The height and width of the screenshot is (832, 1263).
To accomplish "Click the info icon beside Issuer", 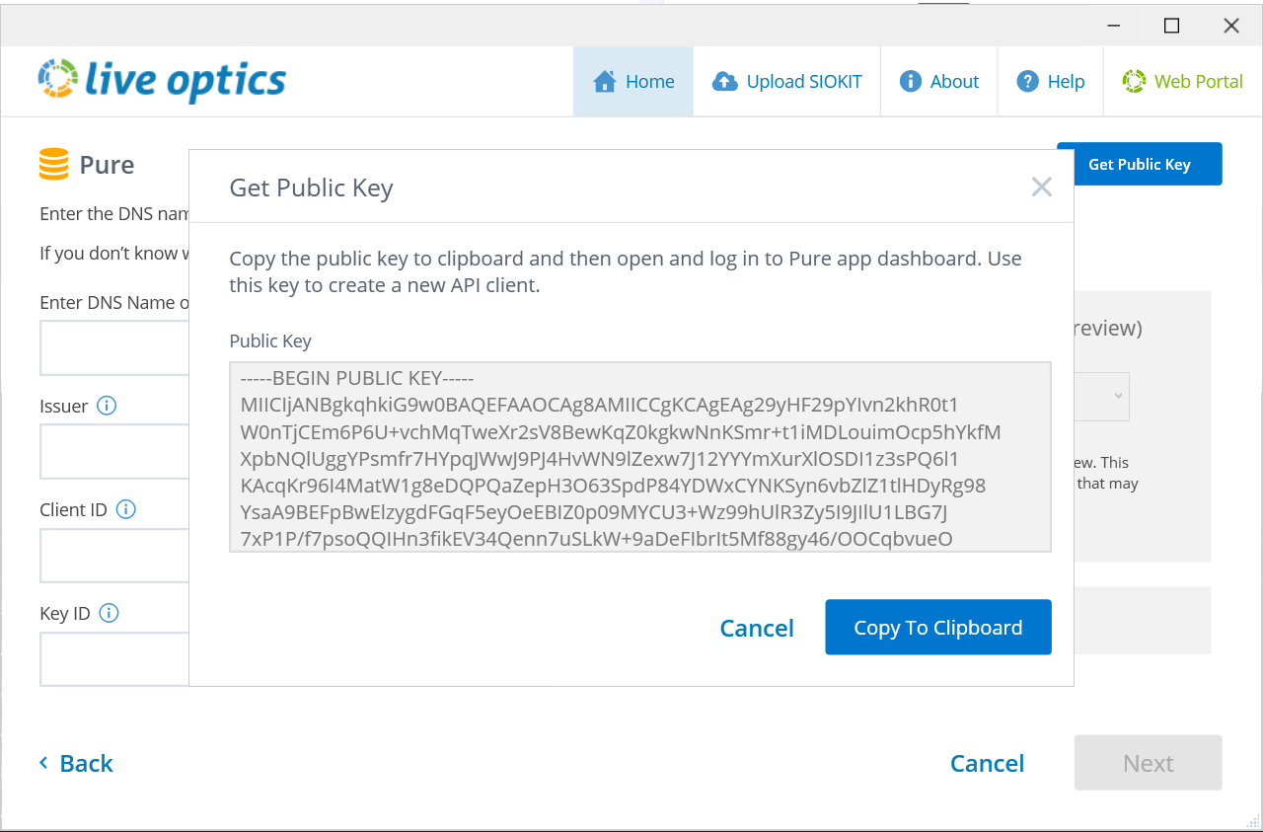I will point(107,406).
